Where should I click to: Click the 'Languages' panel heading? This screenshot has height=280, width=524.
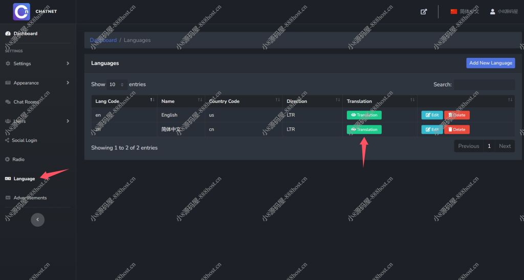tap(105, 63)
